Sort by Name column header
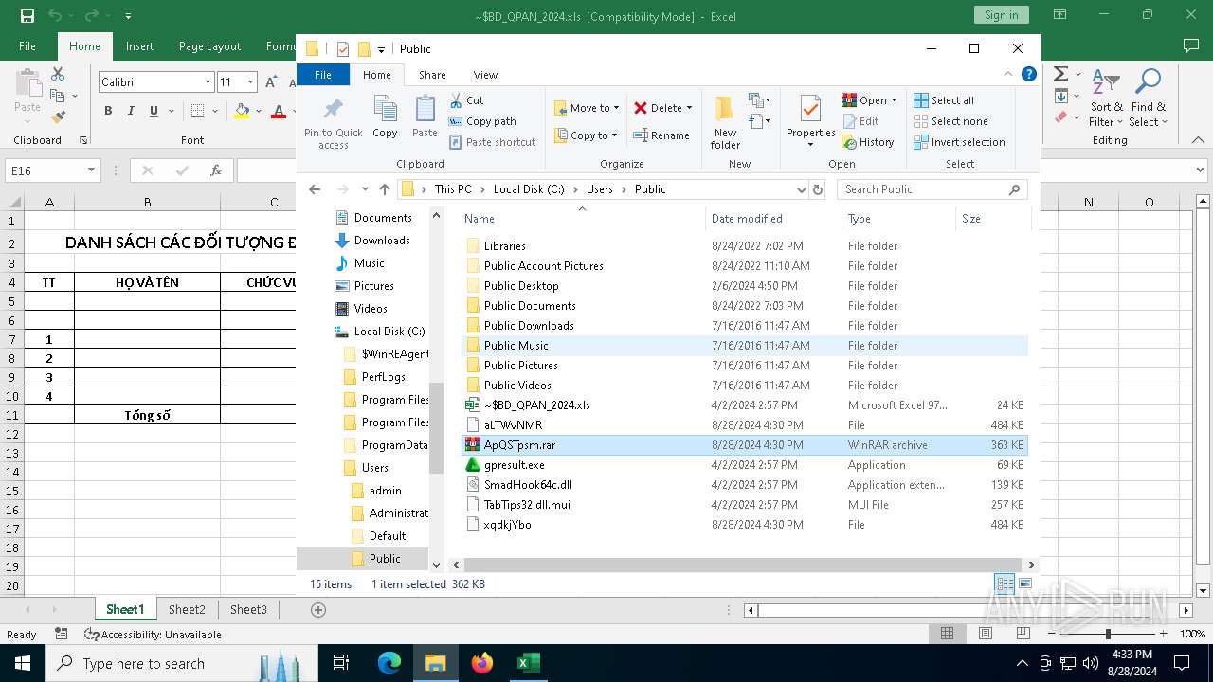This screenshot has height=682, width=1213. tap(582, 218)
